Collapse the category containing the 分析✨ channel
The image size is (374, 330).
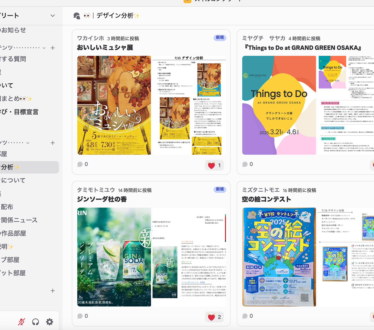(x=28, y=143)
